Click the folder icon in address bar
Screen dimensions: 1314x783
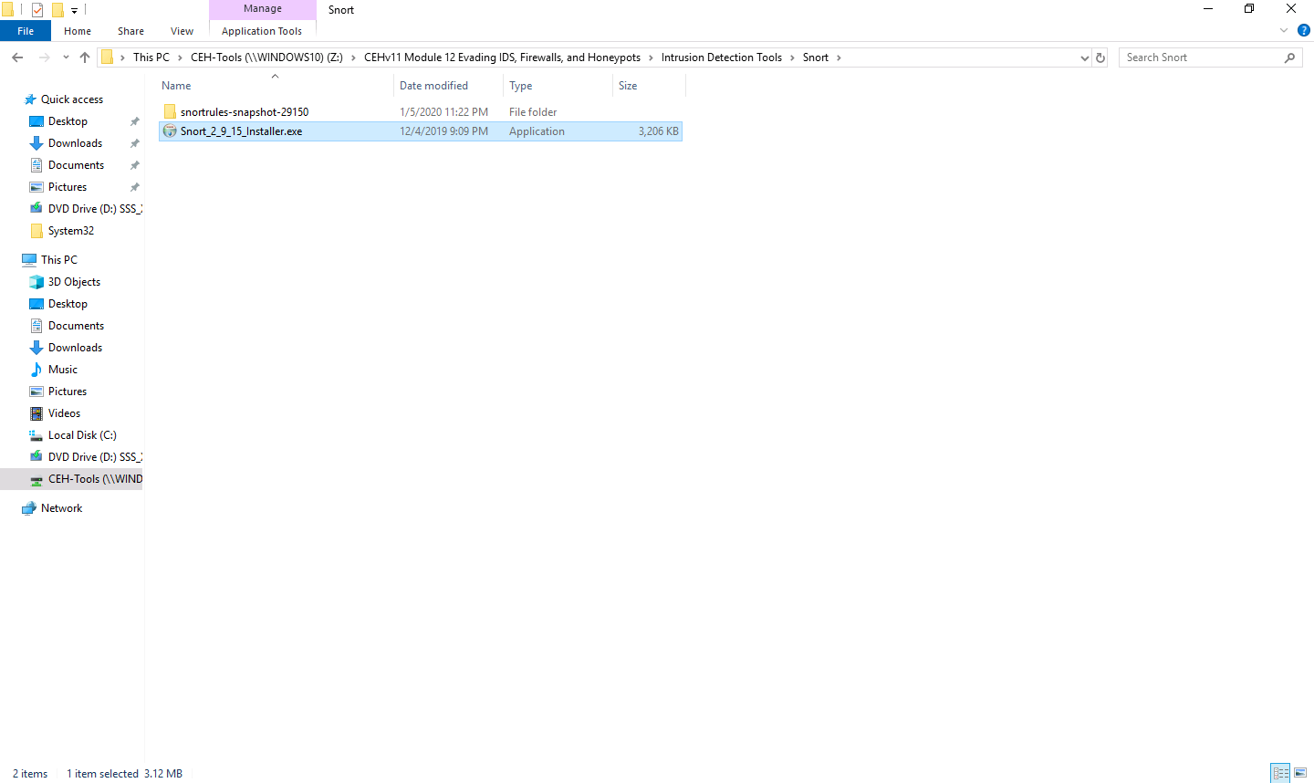107,57
